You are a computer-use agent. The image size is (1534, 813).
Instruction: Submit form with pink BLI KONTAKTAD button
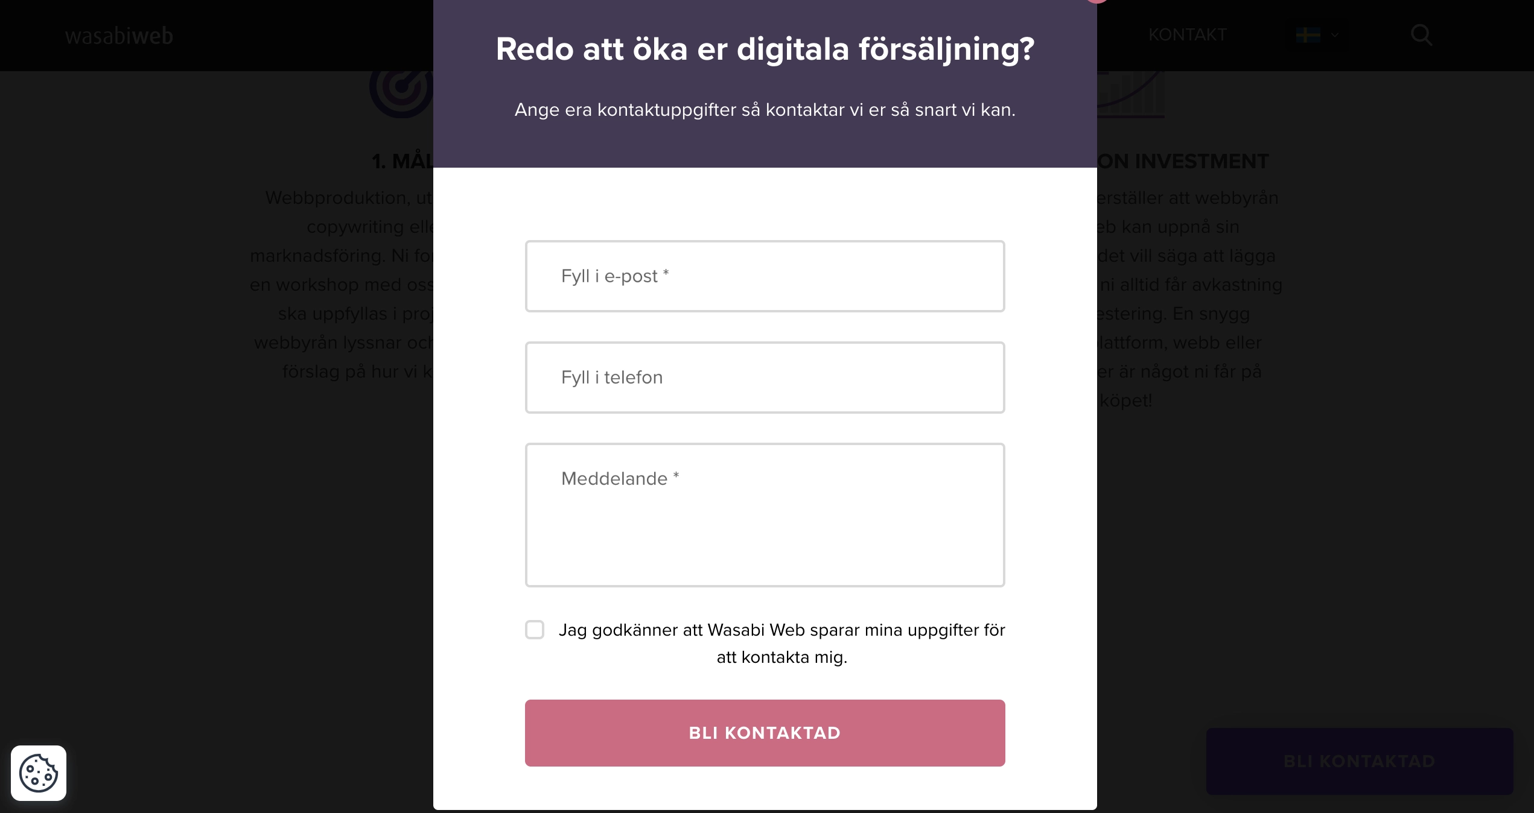tap(765, 733)
